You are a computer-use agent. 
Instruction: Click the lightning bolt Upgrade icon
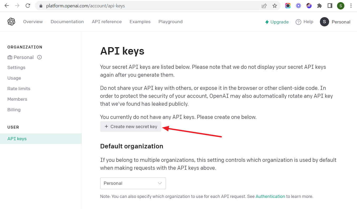[267, 22]
